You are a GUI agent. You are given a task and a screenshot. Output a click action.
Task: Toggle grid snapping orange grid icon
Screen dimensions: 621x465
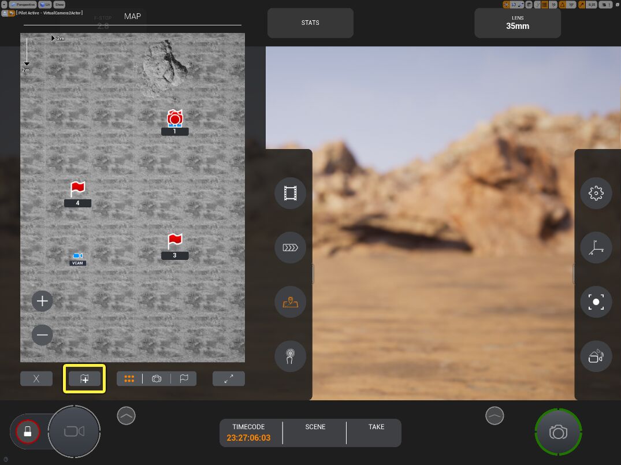[545, 5]
